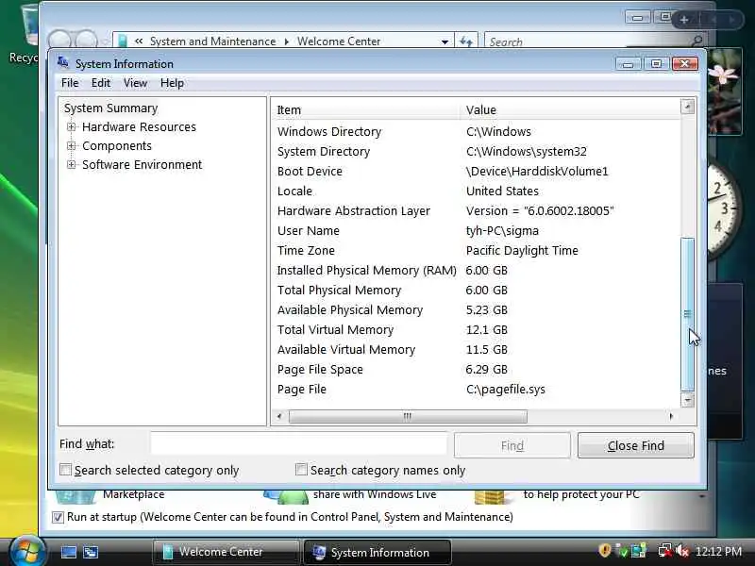Click System and Maintenance breadcrumb

(x=213, y=42)
